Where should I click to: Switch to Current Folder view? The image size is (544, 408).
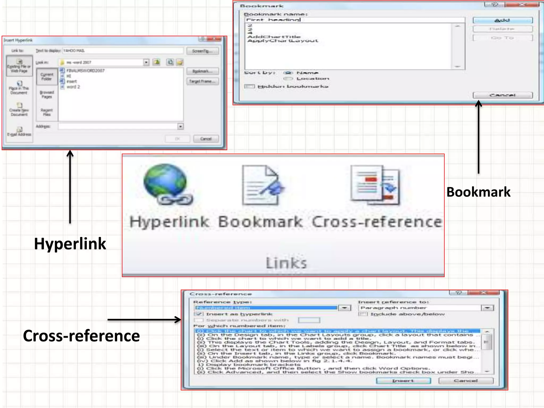click(x=46, y=76)
